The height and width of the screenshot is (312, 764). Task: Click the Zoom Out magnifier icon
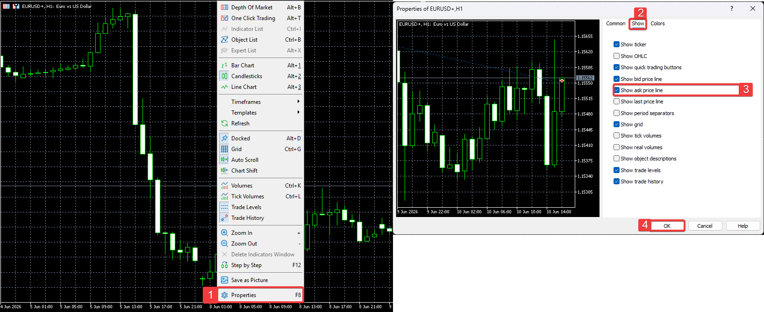click(224, 244)
